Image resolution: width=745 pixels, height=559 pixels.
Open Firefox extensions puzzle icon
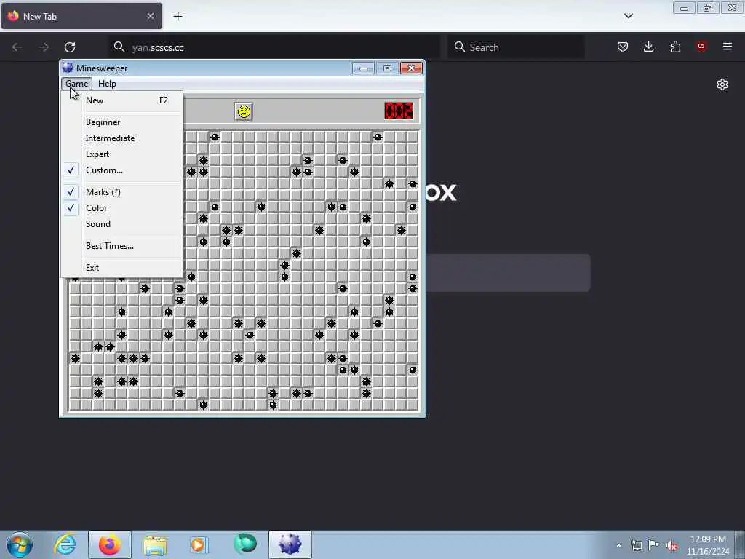(675, 47)
